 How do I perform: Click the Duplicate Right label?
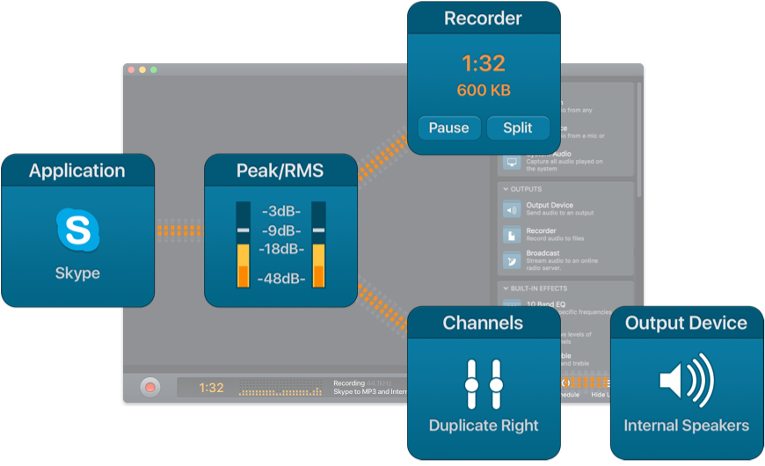[x=484, y=426]
